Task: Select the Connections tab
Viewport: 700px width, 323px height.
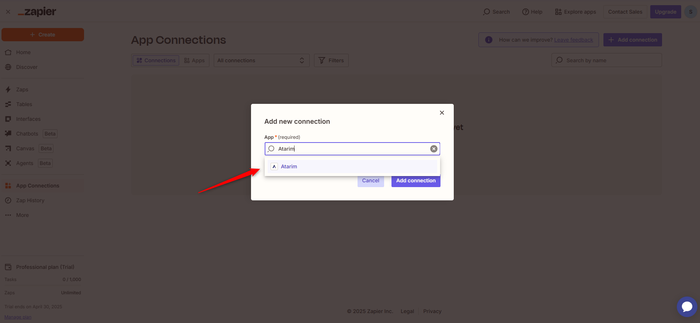Action: click(x=156, y=60)
